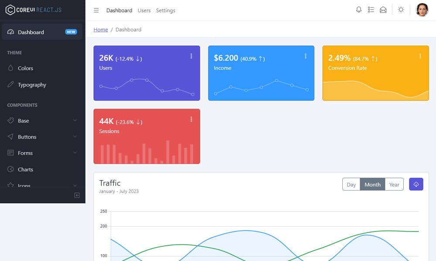Open the user avatar menu
Image resolution: width=436 pixels, height=261 pixels.
[x=422, y=10]
